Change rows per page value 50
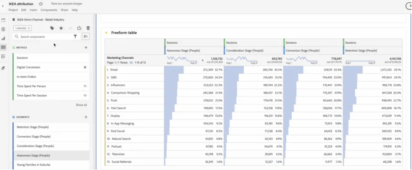 [x=131, y=62]
